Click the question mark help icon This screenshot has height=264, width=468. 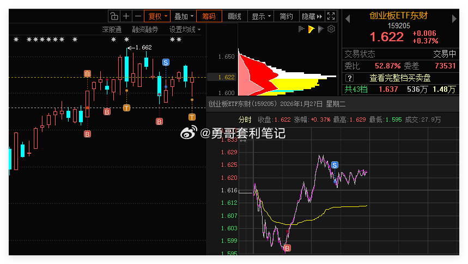coord(350,78)
